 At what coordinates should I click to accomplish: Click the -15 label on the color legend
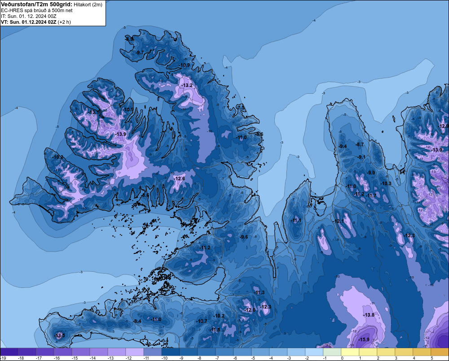[75, 358]
